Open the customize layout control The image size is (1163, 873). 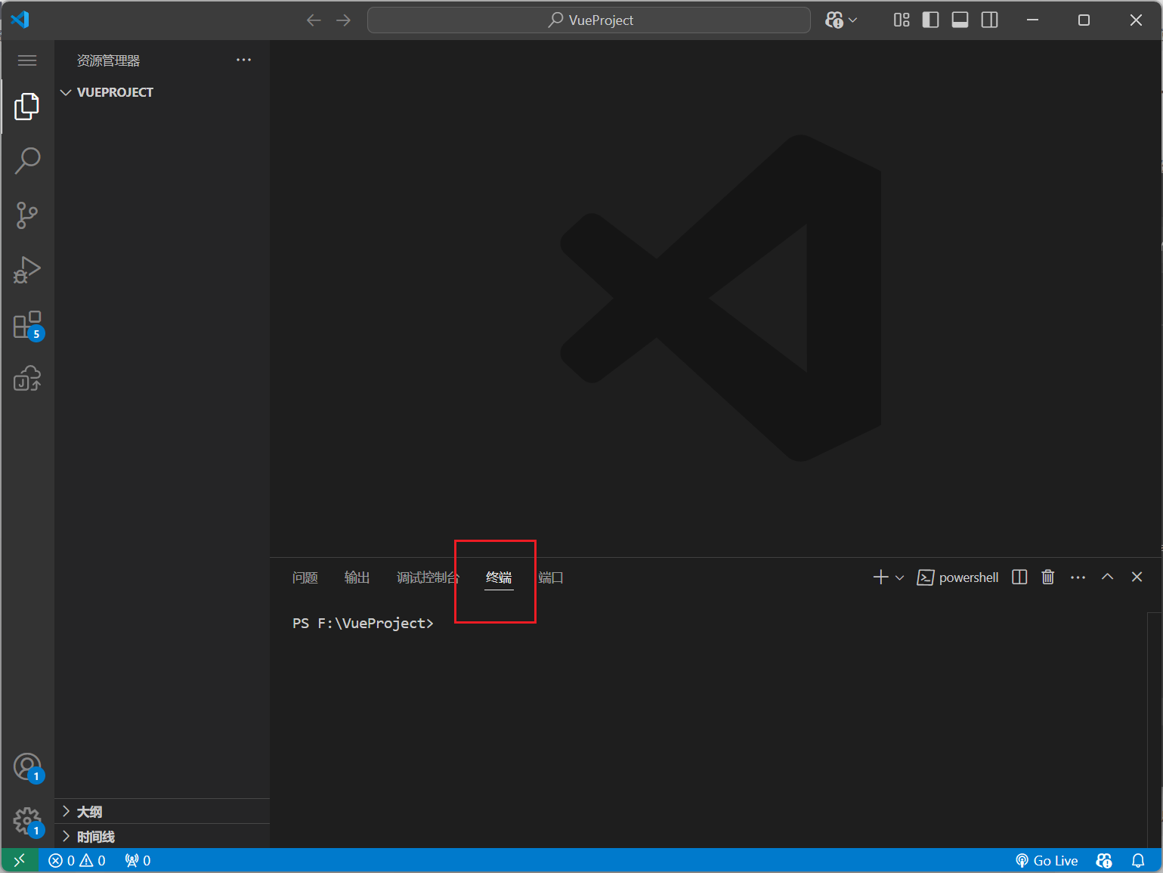click(x=902, y=20)
